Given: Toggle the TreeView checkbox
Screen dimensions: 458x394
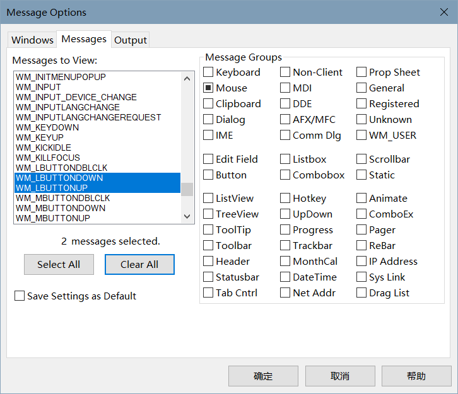Looking at the screenshot, I should (x=209, y=214).
